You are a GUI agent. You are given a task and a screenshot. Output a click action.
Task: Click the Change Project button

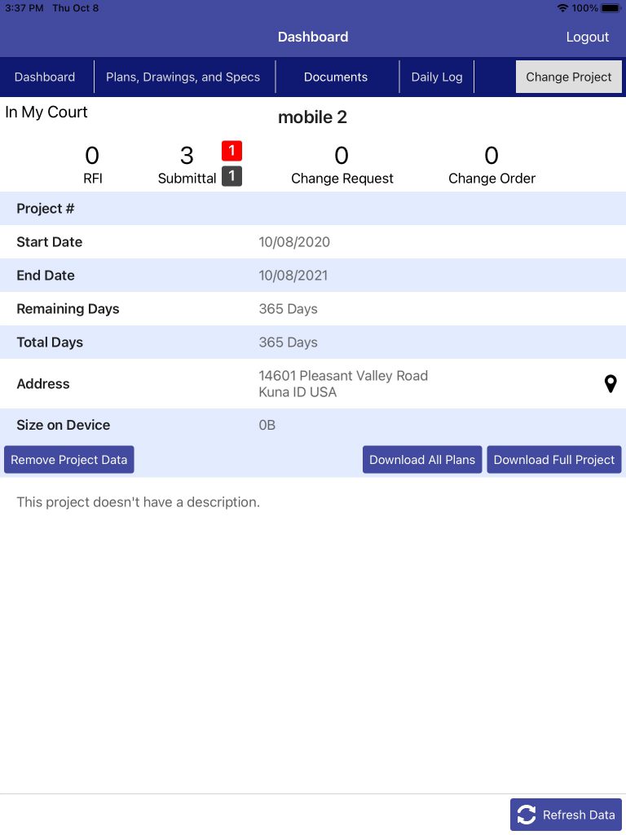coord(568,77)
